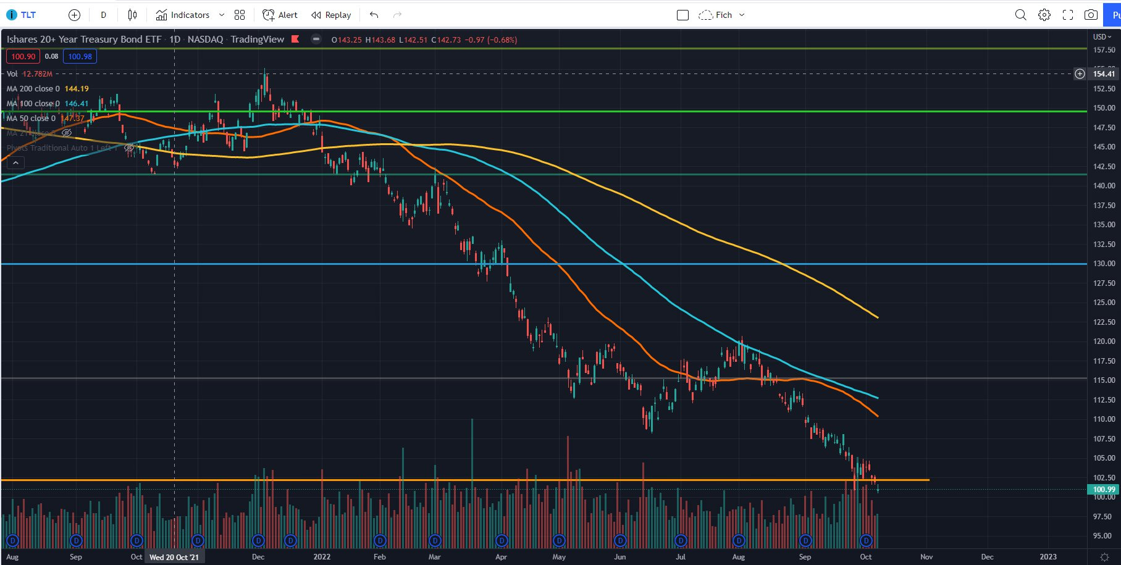Click plus button beside 154.41 price label
1121x565 pixels.
tap(1080, 73)
